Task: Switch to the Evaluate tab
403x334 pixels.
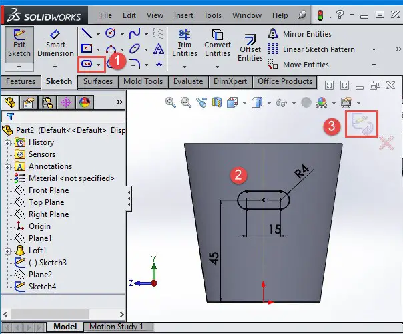Action: 188,81
